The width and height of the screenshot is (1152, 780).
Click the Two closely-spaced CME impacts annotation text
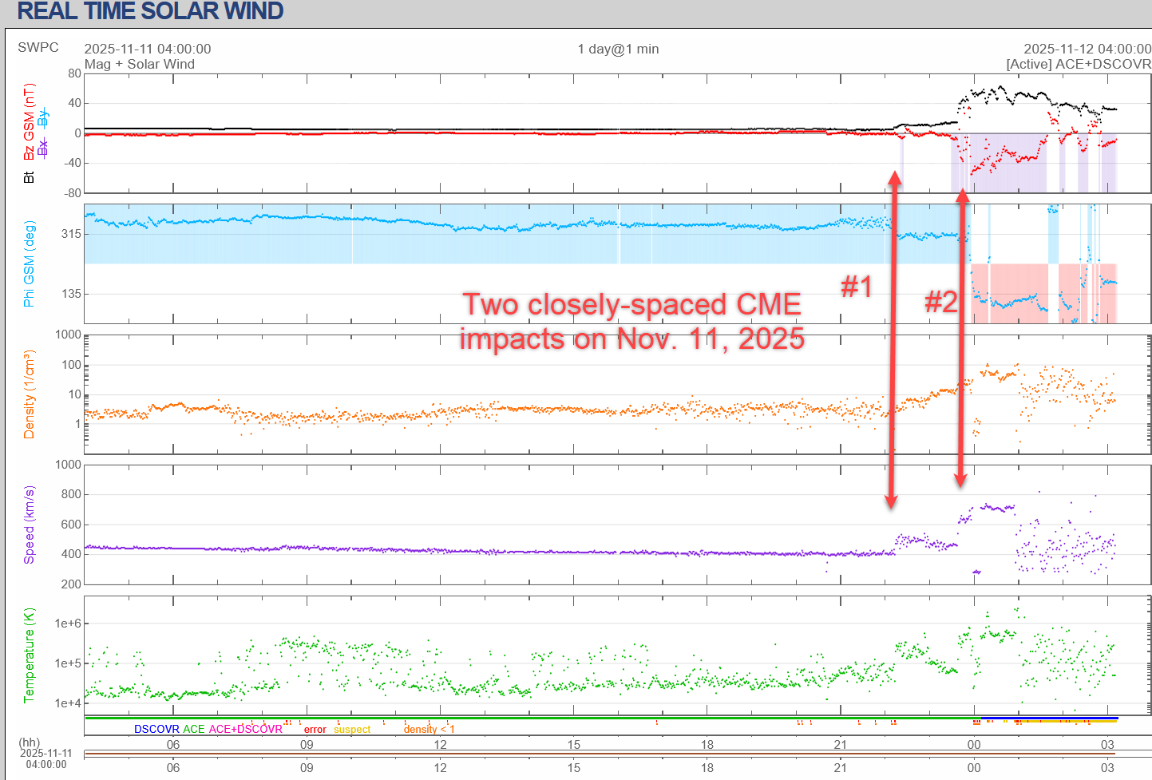[631, 321]
